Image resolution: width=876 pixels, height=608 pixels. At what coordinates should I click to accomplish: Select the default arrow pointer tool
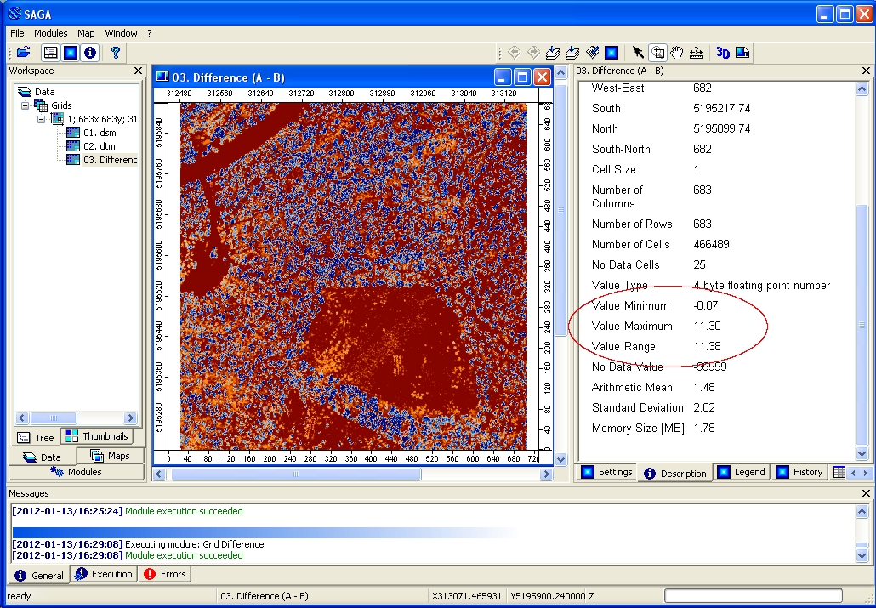click(639, 52)
